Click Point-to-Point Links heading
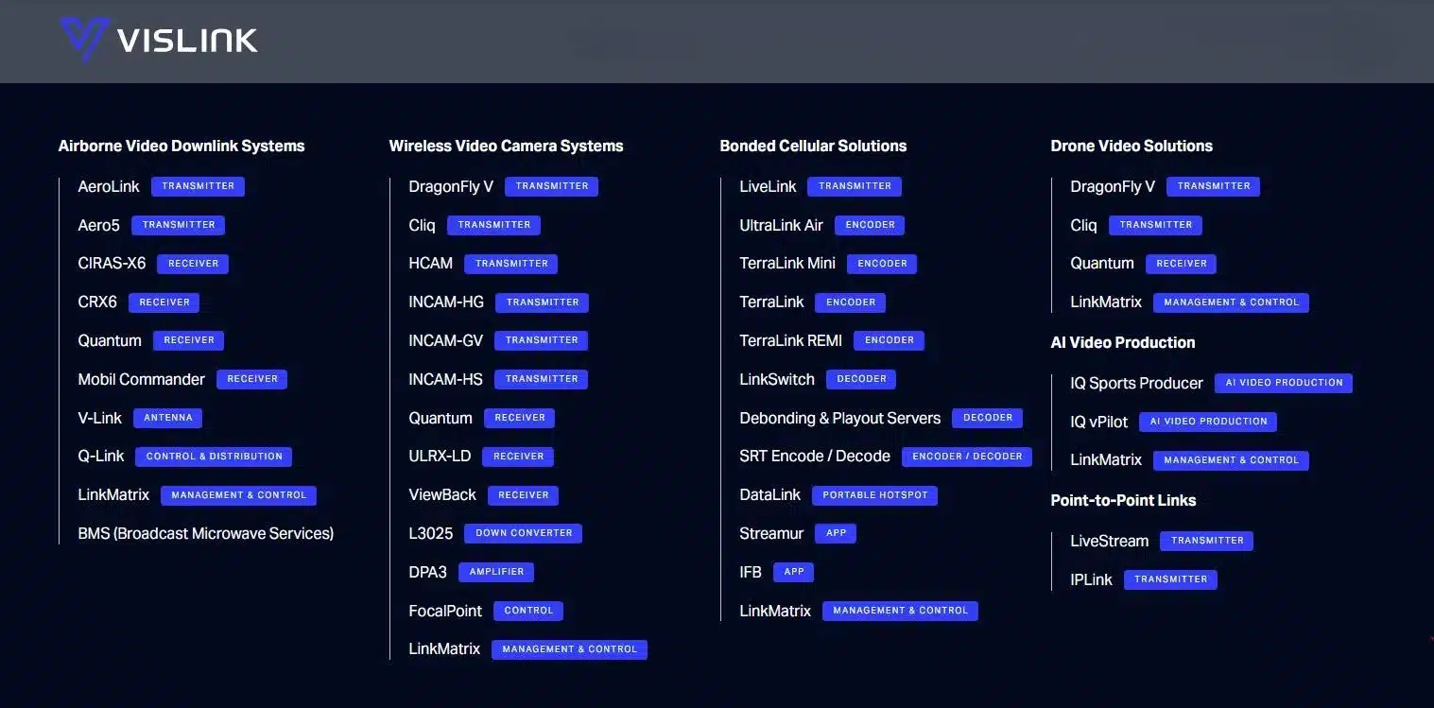The image size is (1434, 708). click(x=1123, y=501)
